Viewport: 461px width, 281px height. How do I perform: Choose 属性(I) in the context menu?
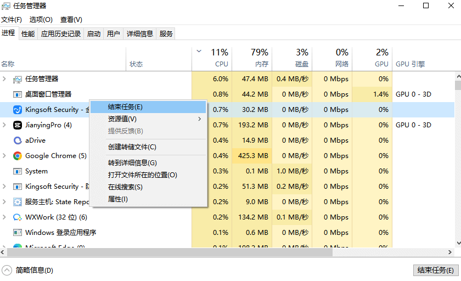click(x=148, y=199)
